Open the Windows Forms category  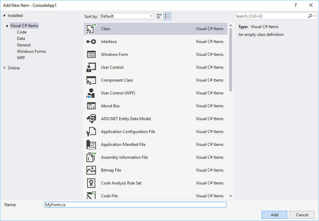pyautogui.click(x=31, y=51)
